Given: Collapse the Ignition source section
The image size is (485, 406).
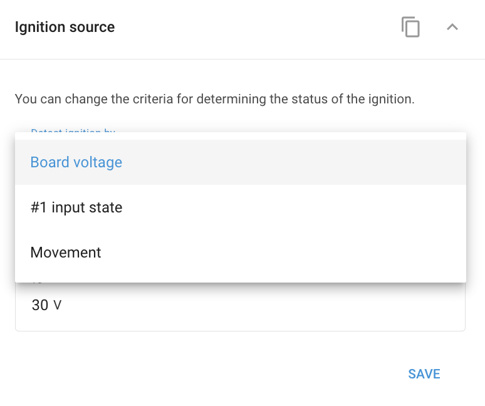Looking at the screenshot, I should click(x=452, y=27).
